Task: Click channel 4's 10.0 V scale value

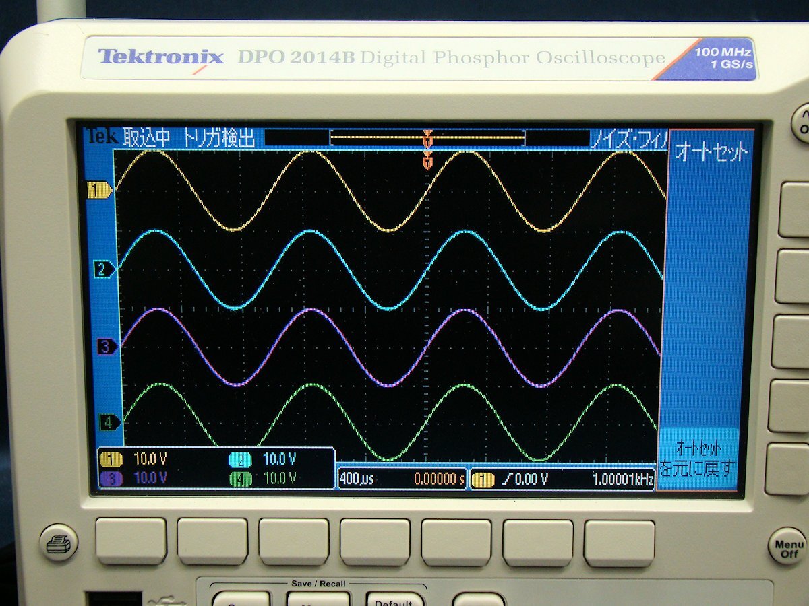Action: point(279,479)
